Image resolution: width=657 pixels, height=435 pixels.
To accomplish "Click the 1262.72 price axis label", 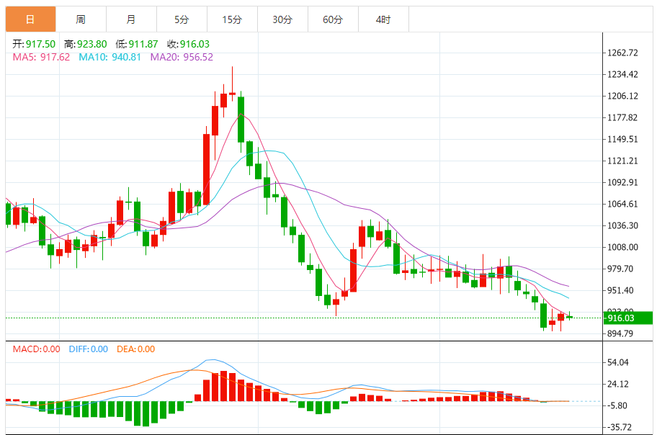I will [x=622, y=53].
